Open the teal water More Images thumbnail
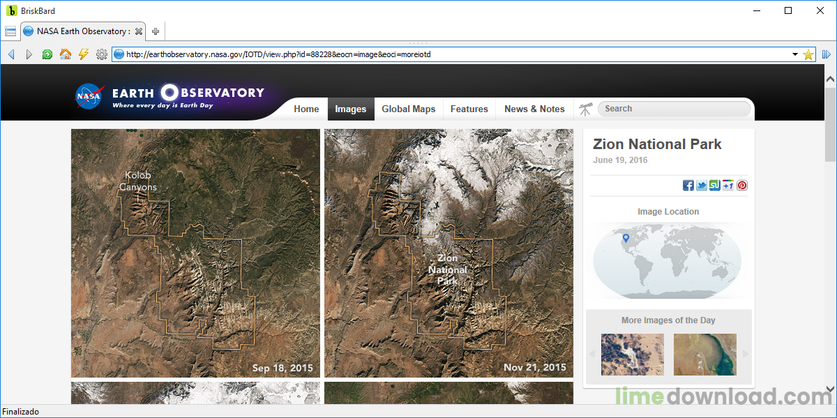 705,354
